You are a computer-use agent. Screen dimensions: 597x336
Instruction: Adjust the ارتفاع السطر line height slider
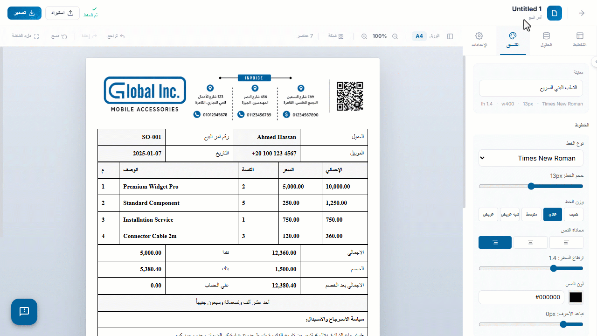pos(531,268)
